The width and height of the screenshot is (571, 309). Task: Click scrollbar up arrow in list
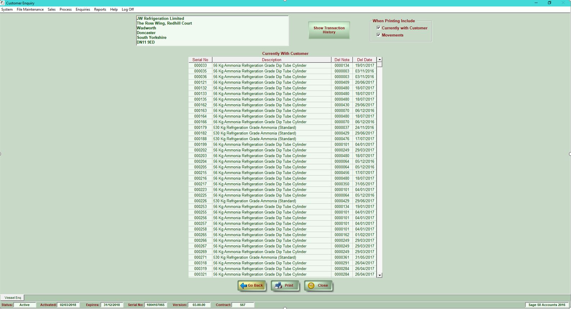[379, 60]
